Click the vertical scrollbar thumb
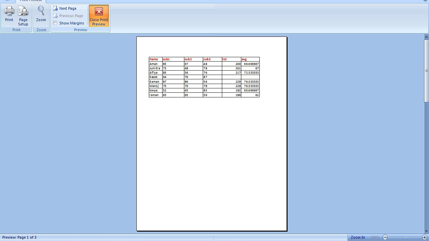Image resolution: width=429 pixels, height=241 pixels. [x=426, y=71]
